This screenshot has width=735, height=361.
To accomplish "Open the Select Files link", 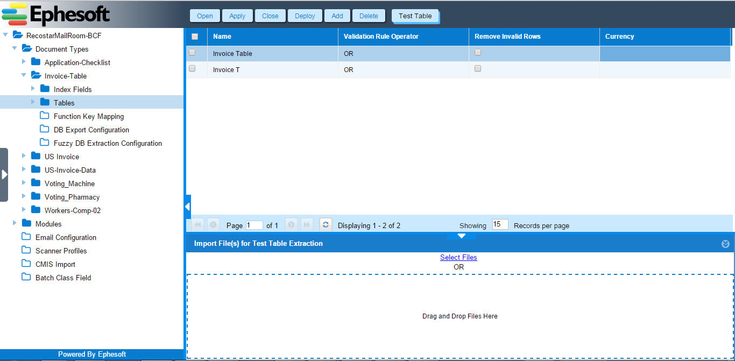I will (x=458, y=257).
